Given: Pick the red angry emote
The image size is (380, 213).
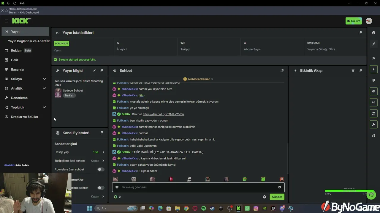Looking at the screenshot, I should click(282, 179).
